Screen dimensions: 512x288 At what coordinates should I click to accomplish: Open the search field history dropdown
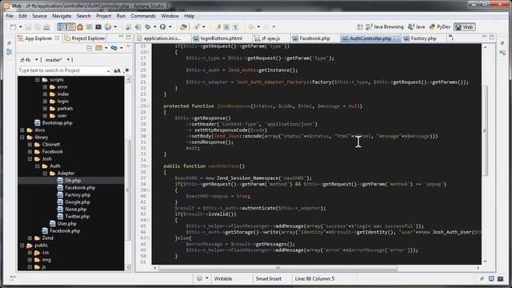coord(108,71)
